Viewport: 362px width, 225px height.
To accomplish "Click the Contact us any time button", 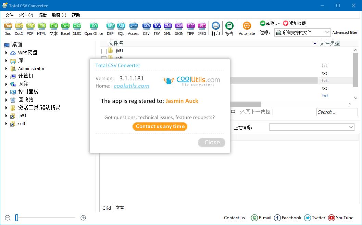I will 160,127.
